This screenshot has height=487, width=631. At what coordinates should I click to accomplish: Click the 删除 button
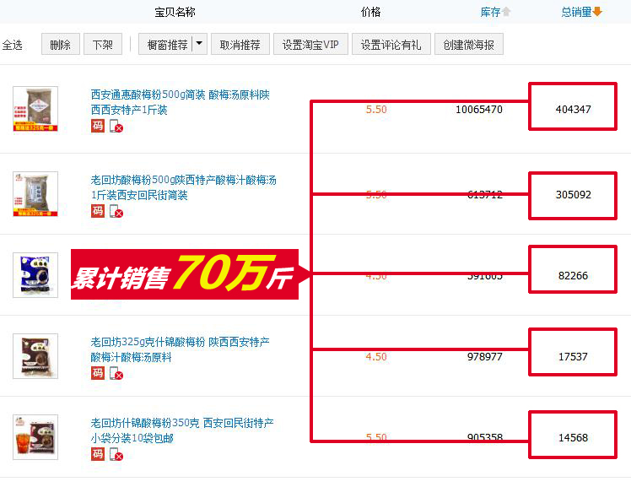point(61,44)
